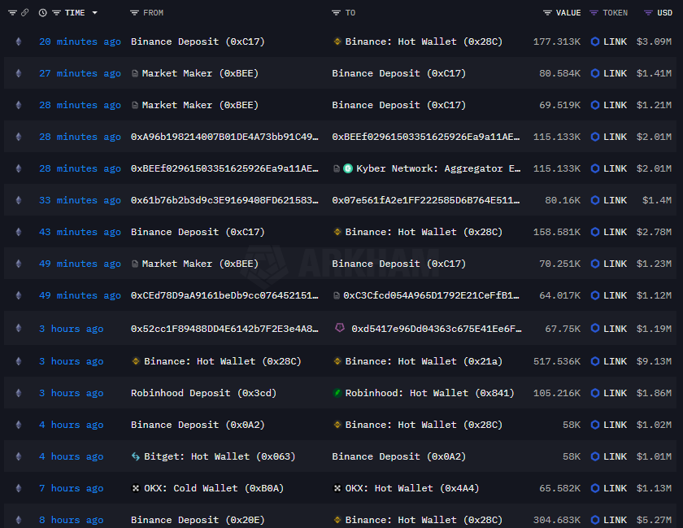Click Binance logo in the $3.09M row
This screenshot has height=528, width=683.
coord(337,41)
